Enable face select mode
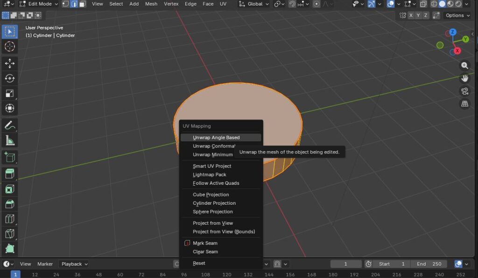The width and height of the screenshot is (478, 278). [x=82, y=4]
